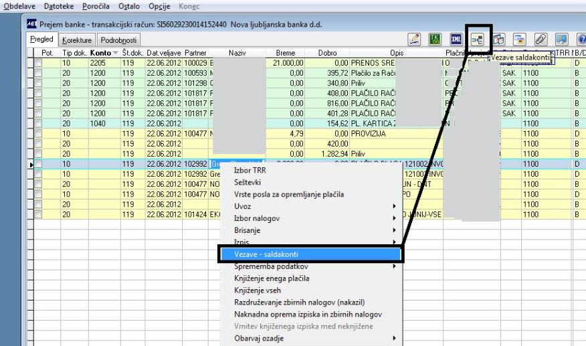The width and height of the screenshot is (586, 346).
Task: Choose Vezave - saldakonti from context menu
Action: 310,254
